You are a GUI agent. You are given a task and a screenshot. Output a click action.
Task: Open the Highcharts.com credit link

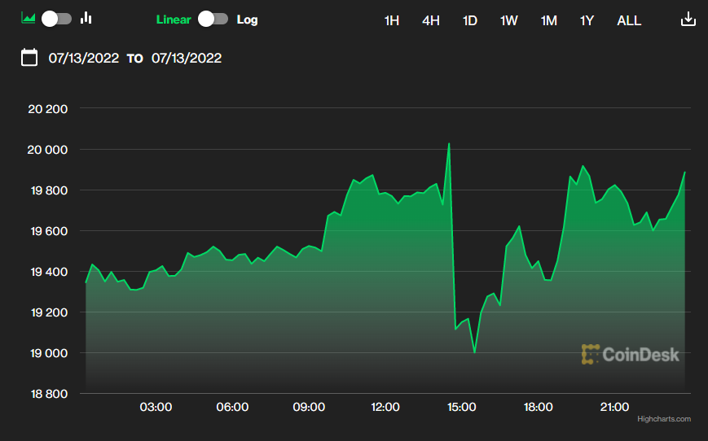click(664, 419)
